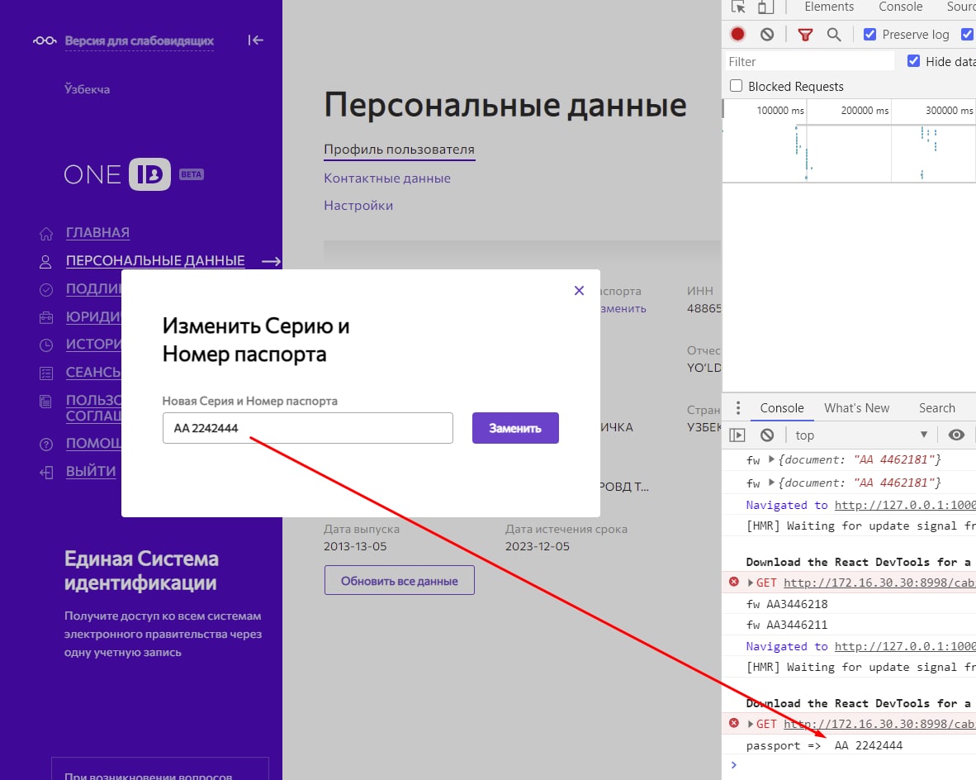Viewport: 976px width, 780px height.
Task: Open the What's New drawer tab
Action: coord(856,408)
